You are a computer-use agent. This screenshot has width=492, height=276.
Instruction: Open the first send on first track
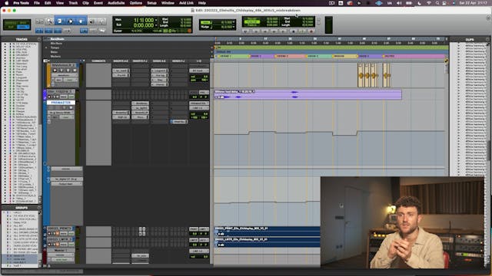click(159, 71)
